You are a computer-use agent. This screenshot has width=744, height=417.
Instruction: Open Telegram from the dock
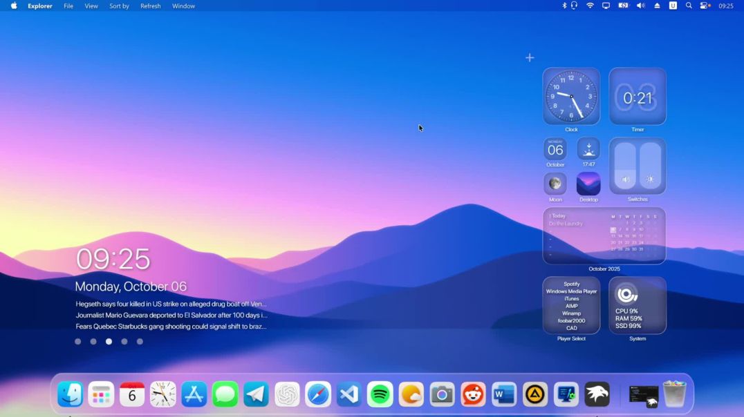256,394
